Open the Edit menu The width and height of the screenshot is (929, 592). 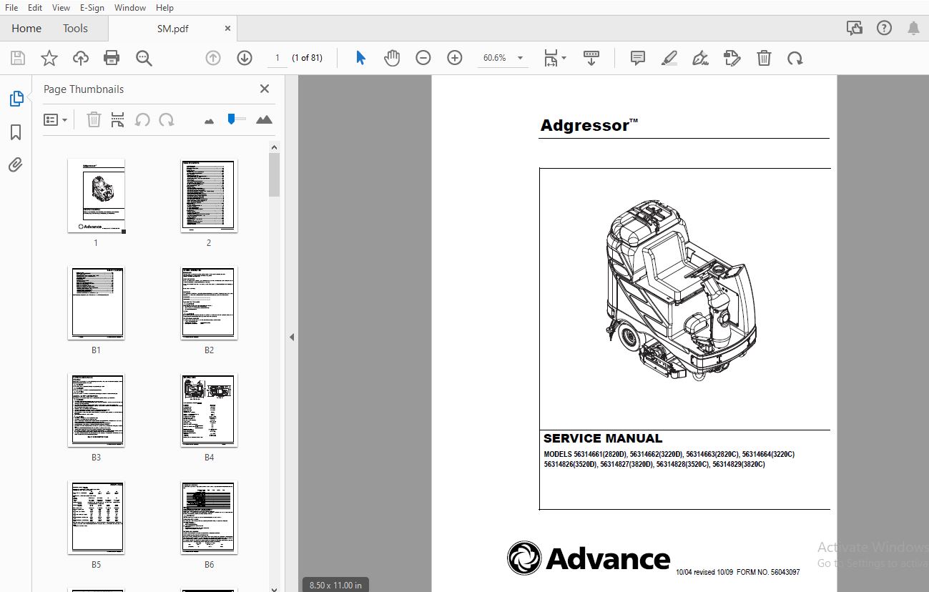[x=35, y=8]
